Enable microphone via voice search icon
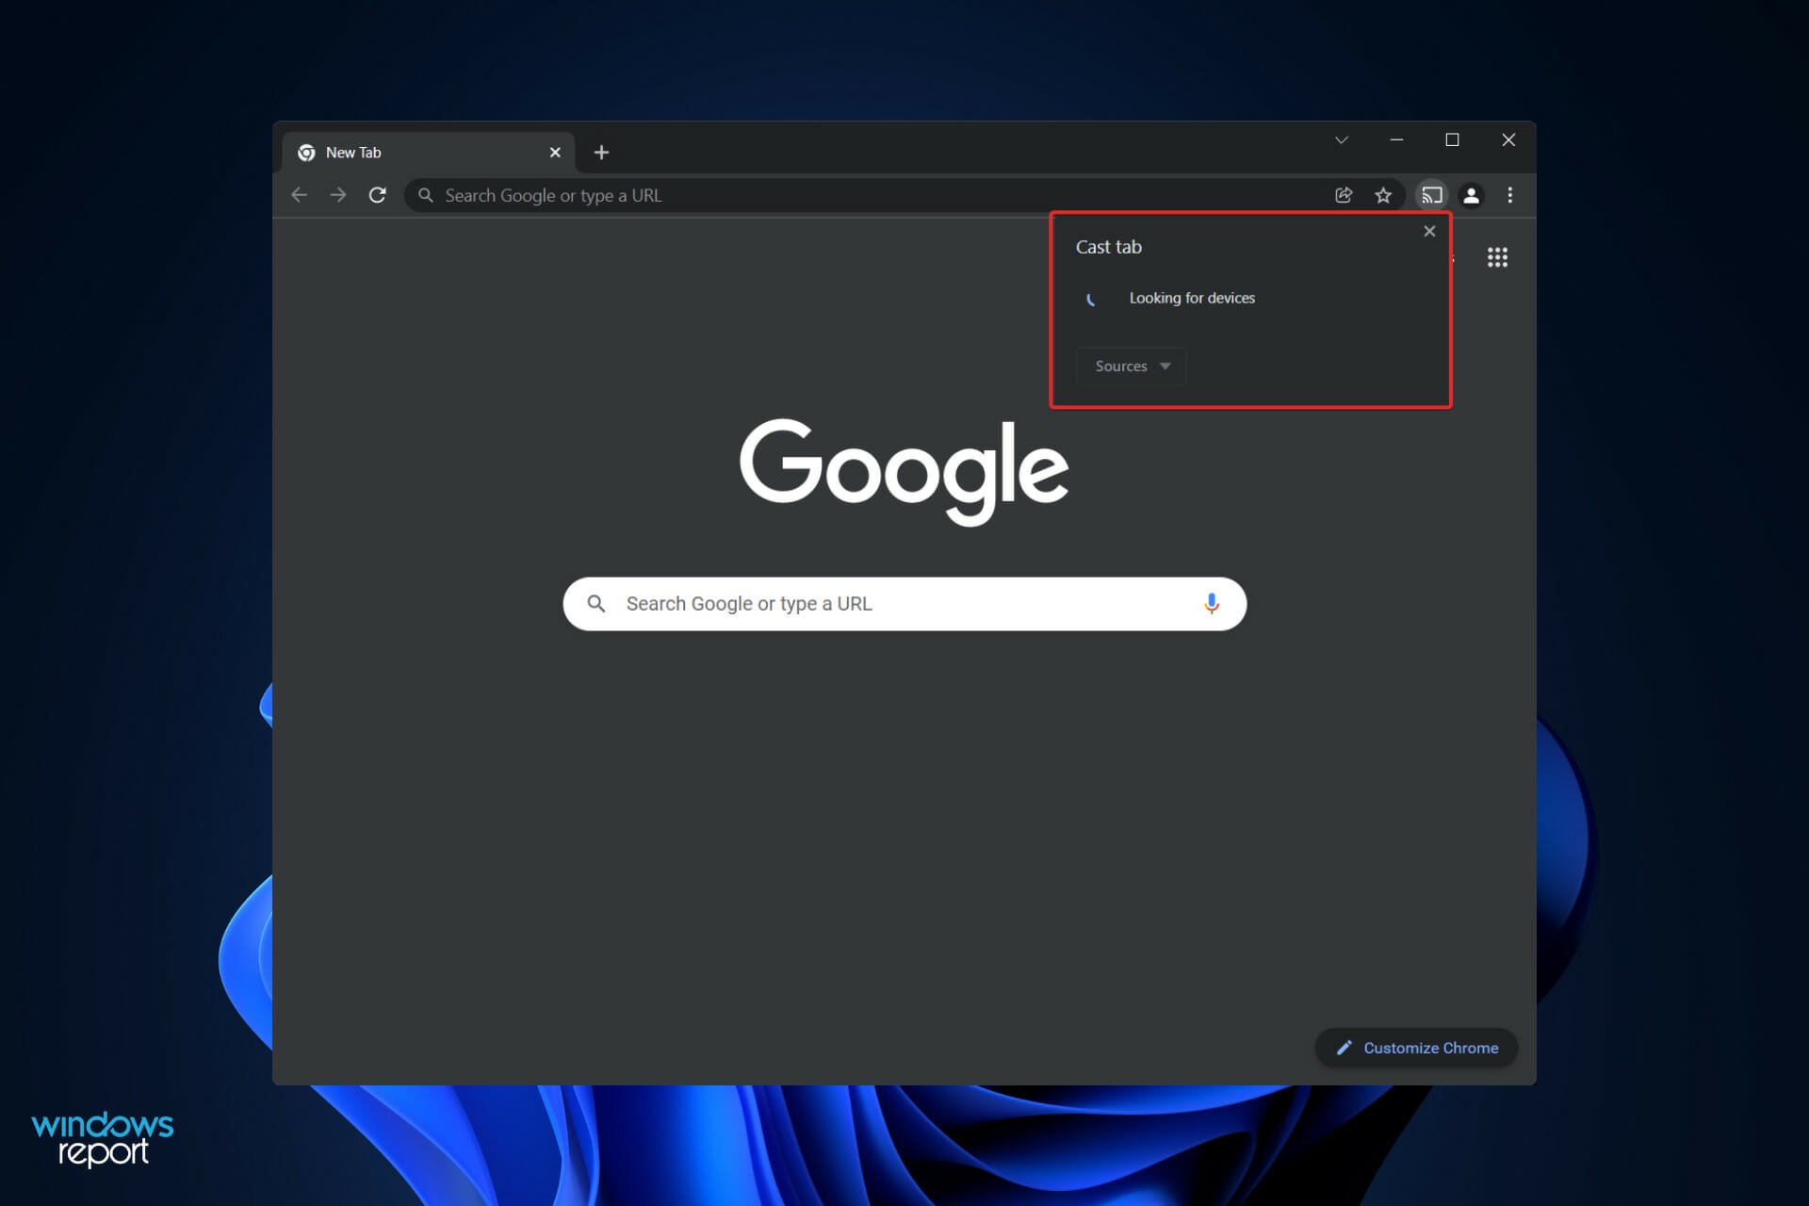 click(x=1210, y=603)
